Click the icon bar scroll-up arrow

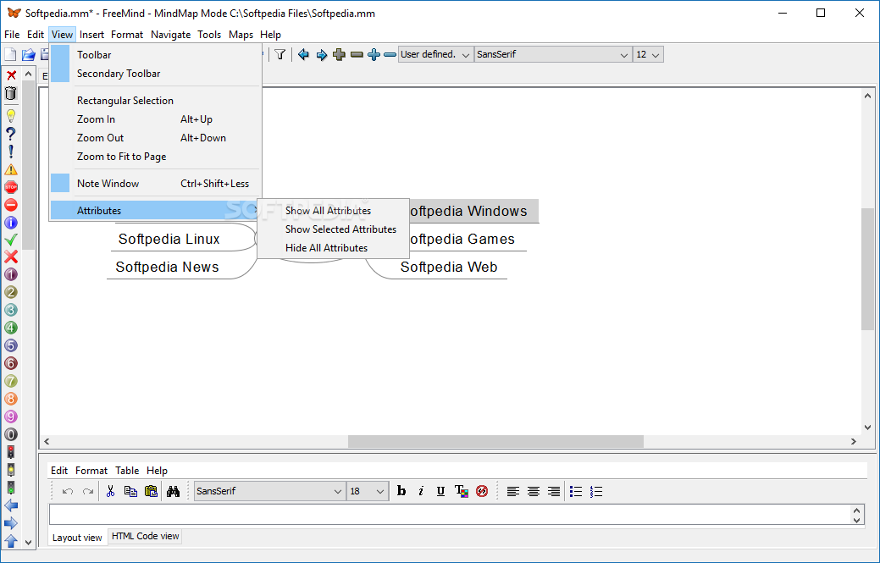pyautogui.click(x=28, y=75)
